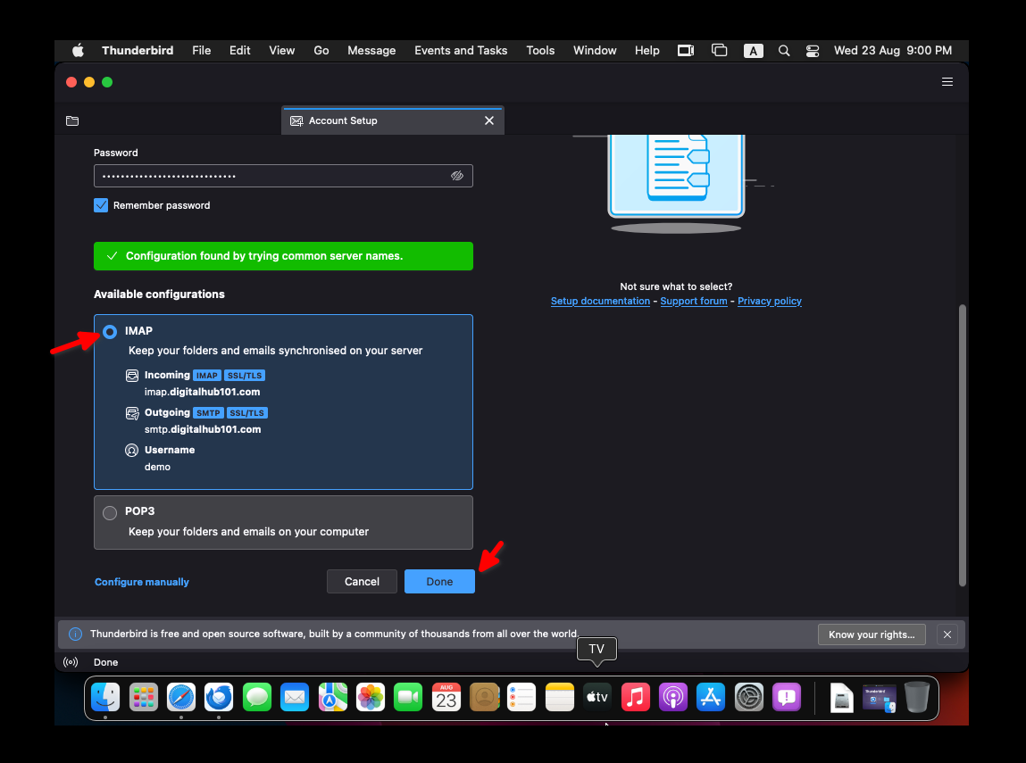
Task: Click the screen mirroring icon in menu bar
Action: (x=685, y=50)
